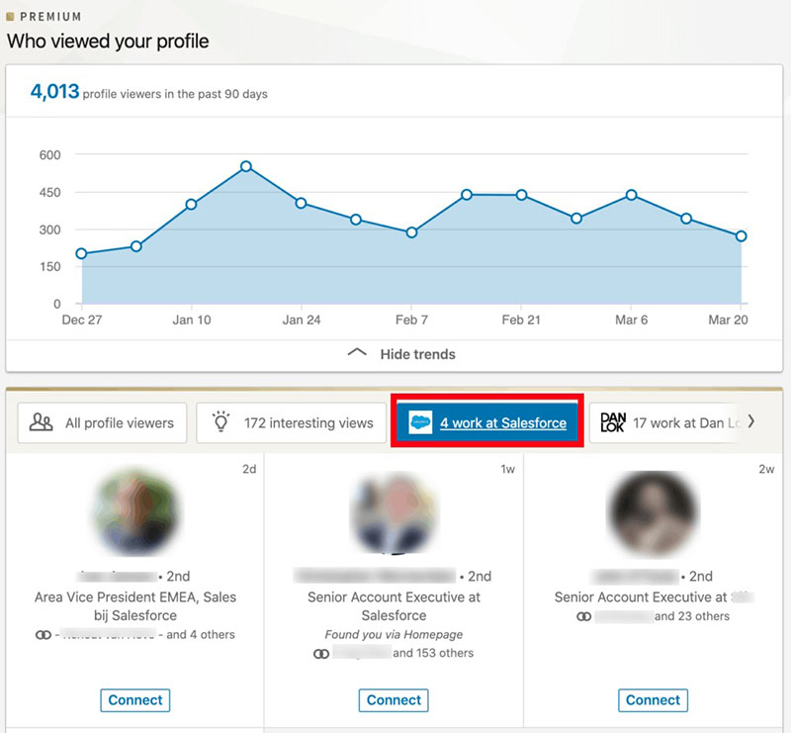
Task: Open the 'and 4 others' mutual connections link
Action: coord(201,634)
